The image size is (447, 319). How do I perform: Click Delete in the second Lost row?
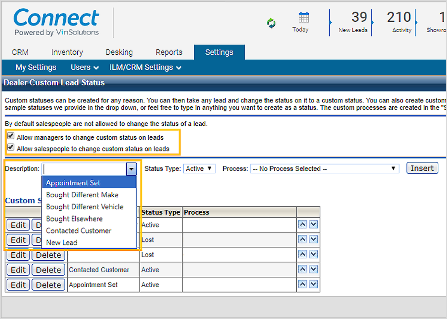tap(49, 255)
